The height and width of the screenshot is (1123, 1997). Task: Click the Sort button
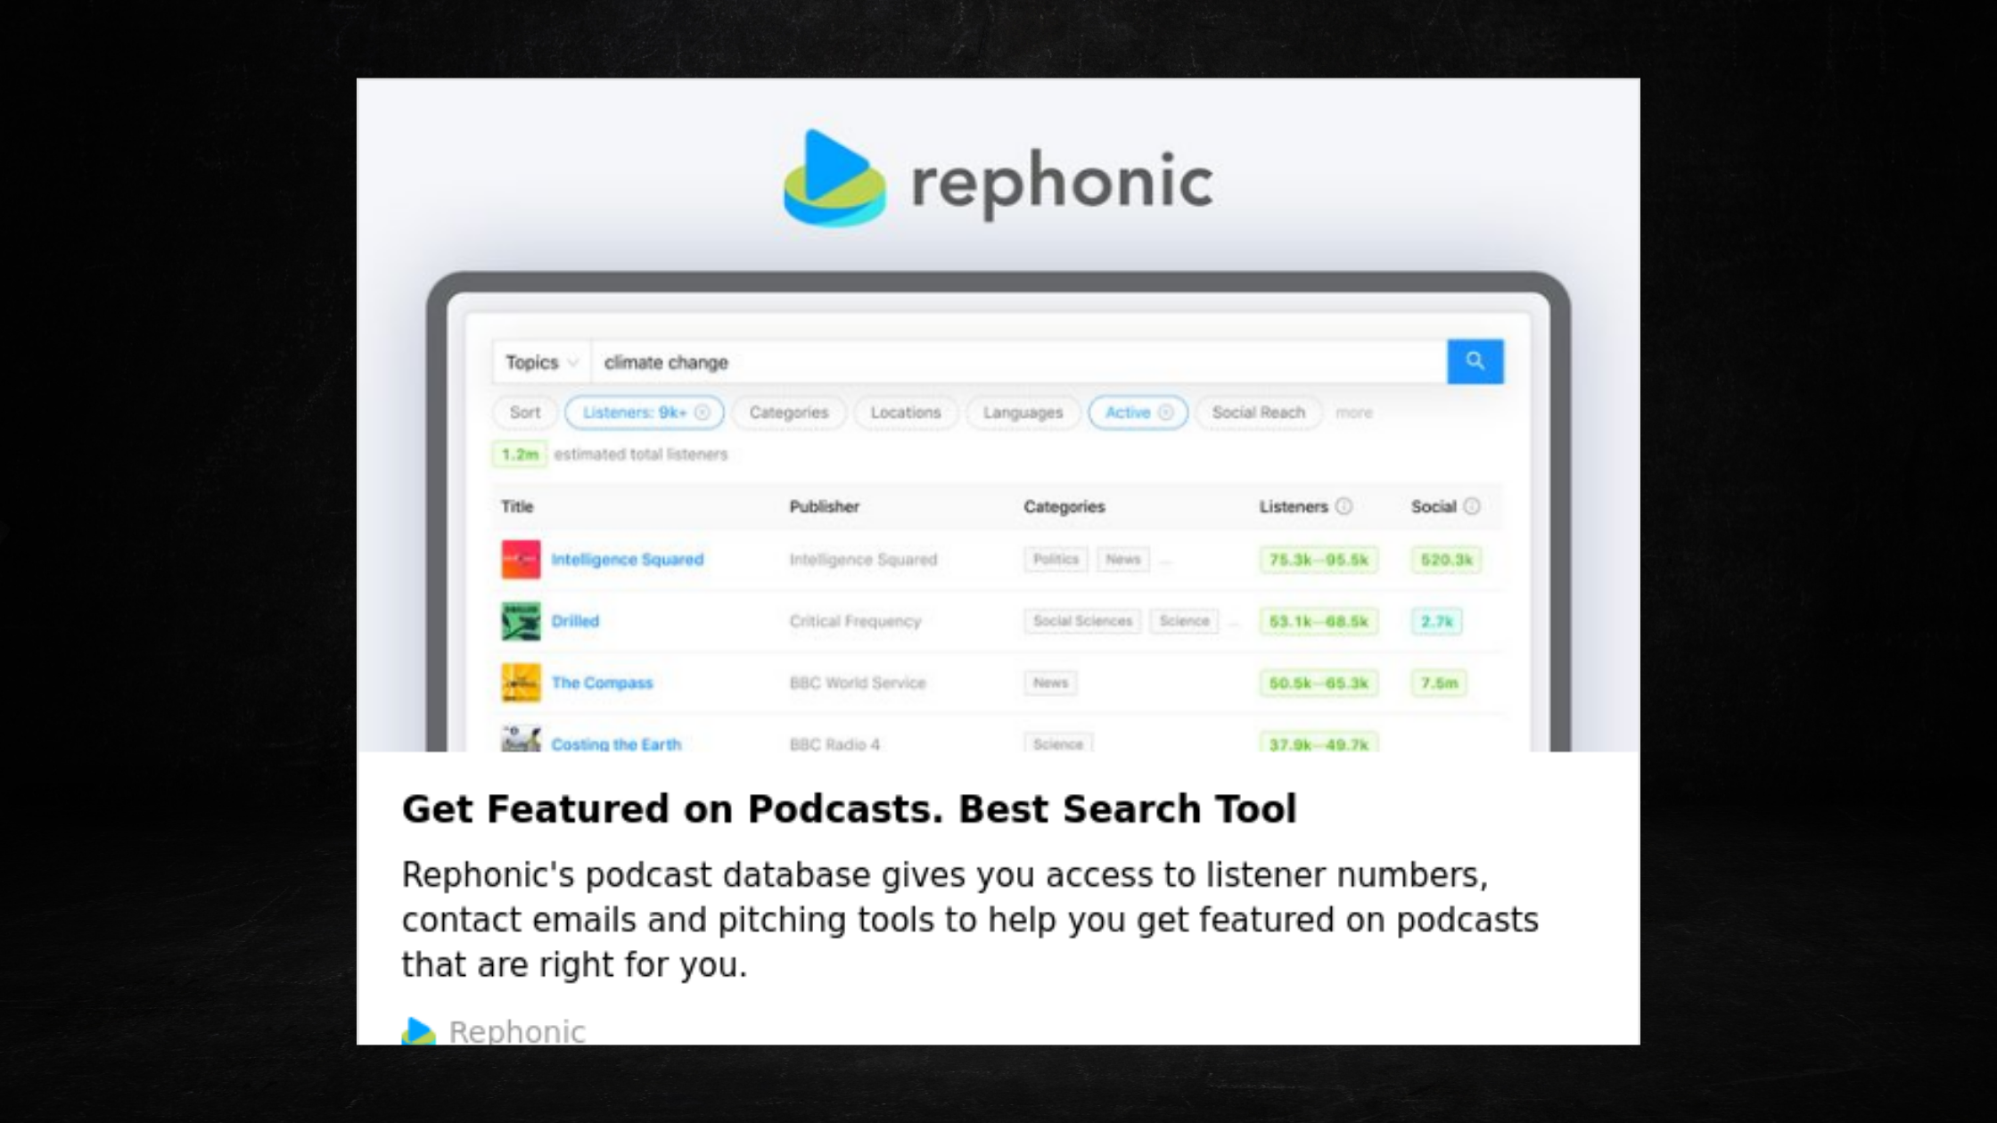[x=525, y=412]
